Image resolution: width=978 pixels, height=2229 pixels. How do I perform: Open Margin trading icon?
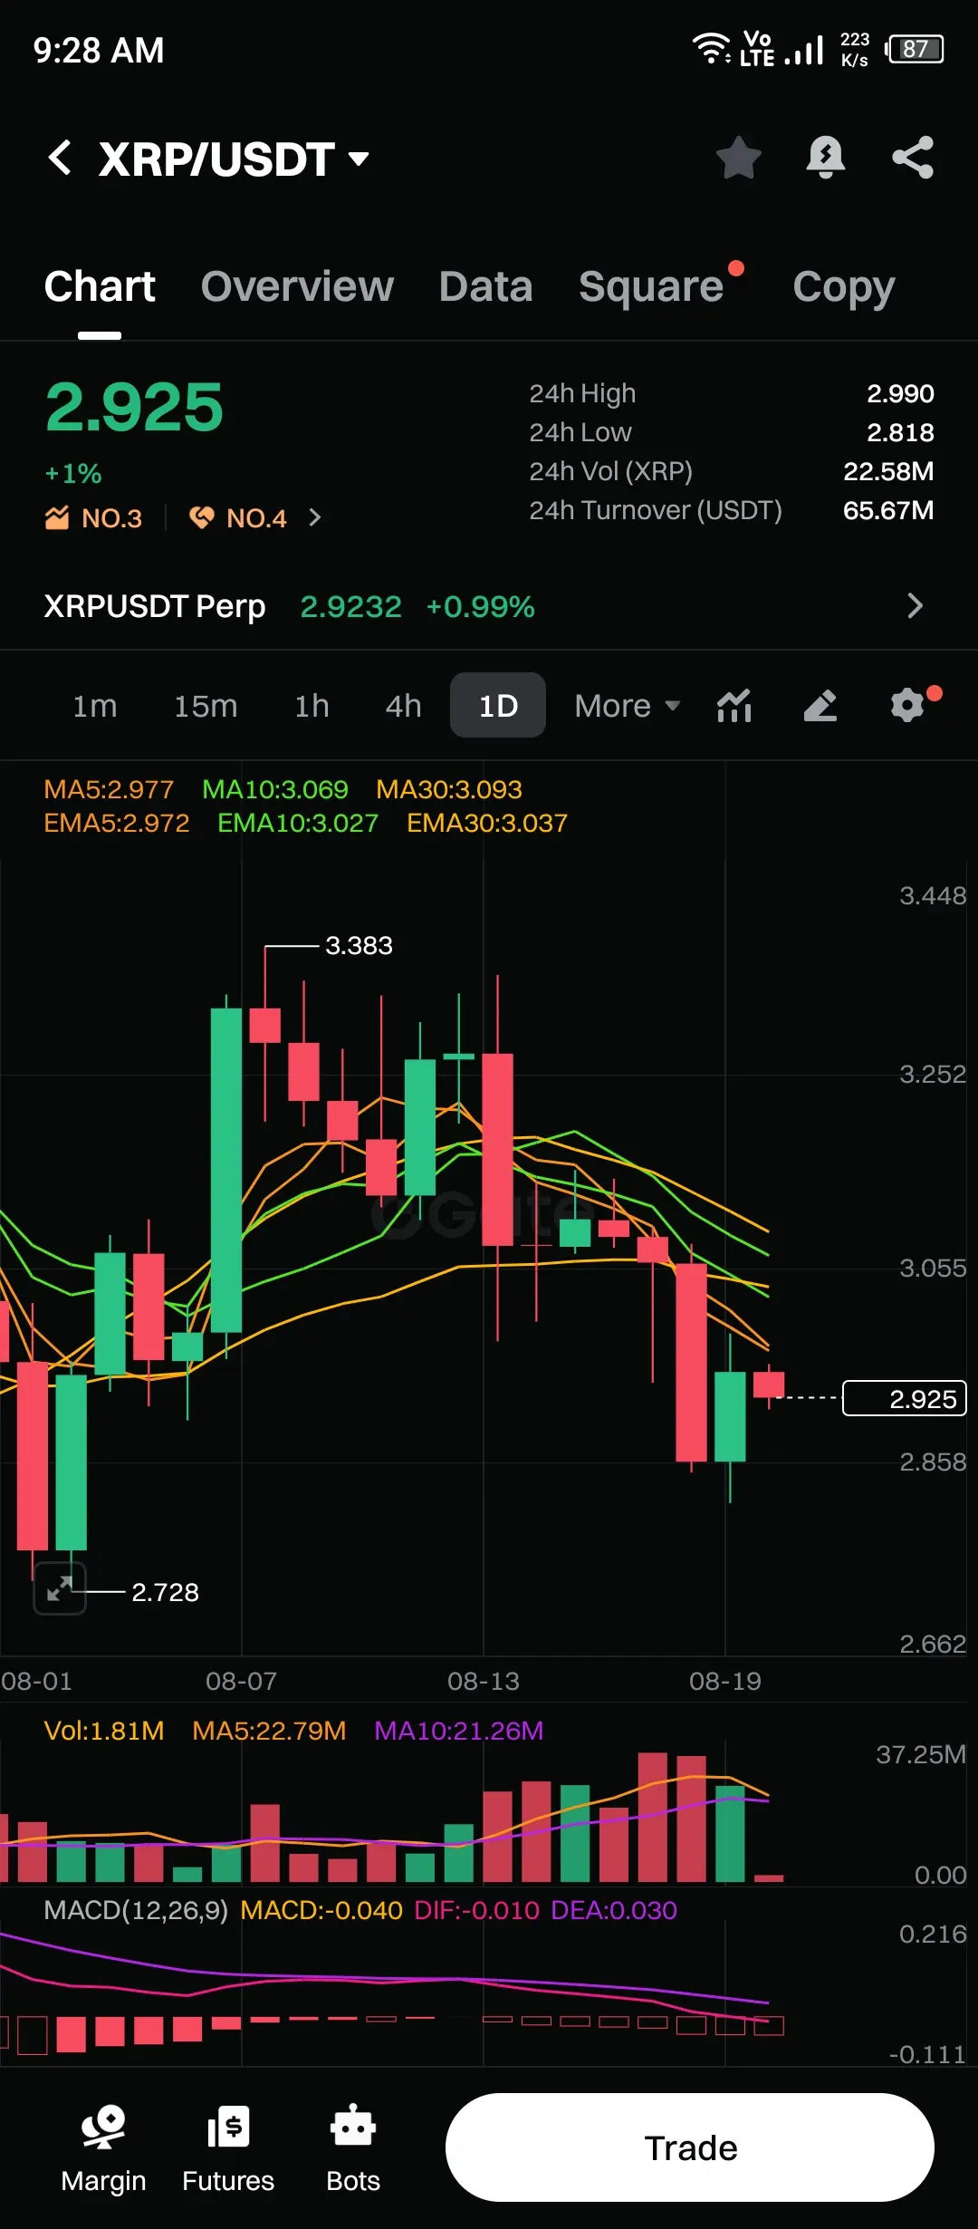pos(103,2149)
